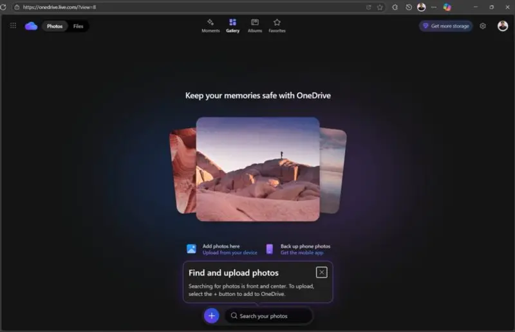Screen dimensions: 515x332
Task: Click the Search your photos field
Action: (270, 316)
